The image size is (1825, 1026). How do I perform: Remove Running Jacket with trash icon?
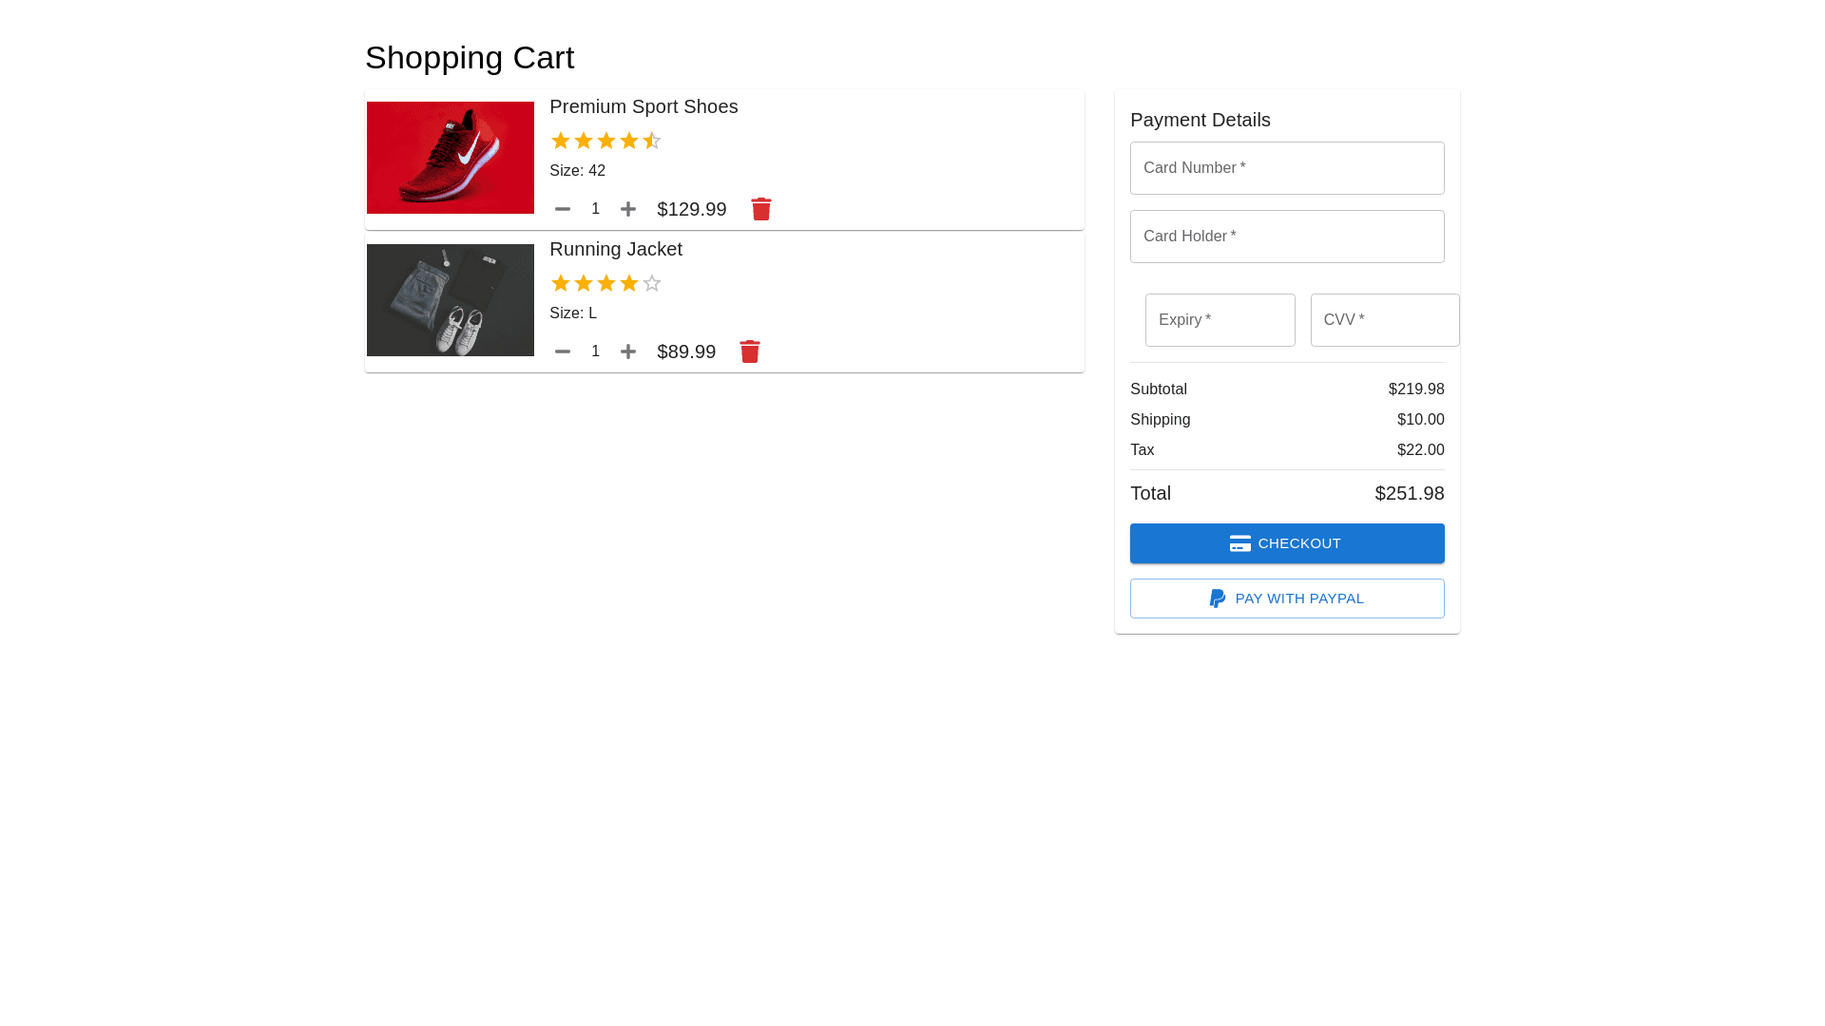pos(750,351)
